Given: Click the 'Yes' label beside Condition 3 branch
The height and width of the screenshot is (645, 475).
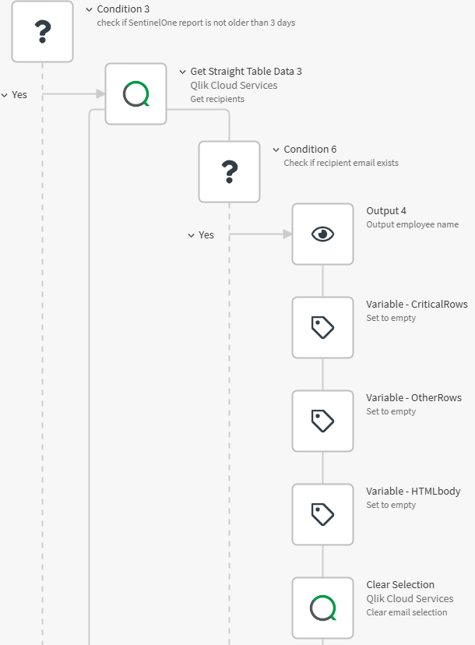Looking at the screenshot, I should (x=19, y=94).
